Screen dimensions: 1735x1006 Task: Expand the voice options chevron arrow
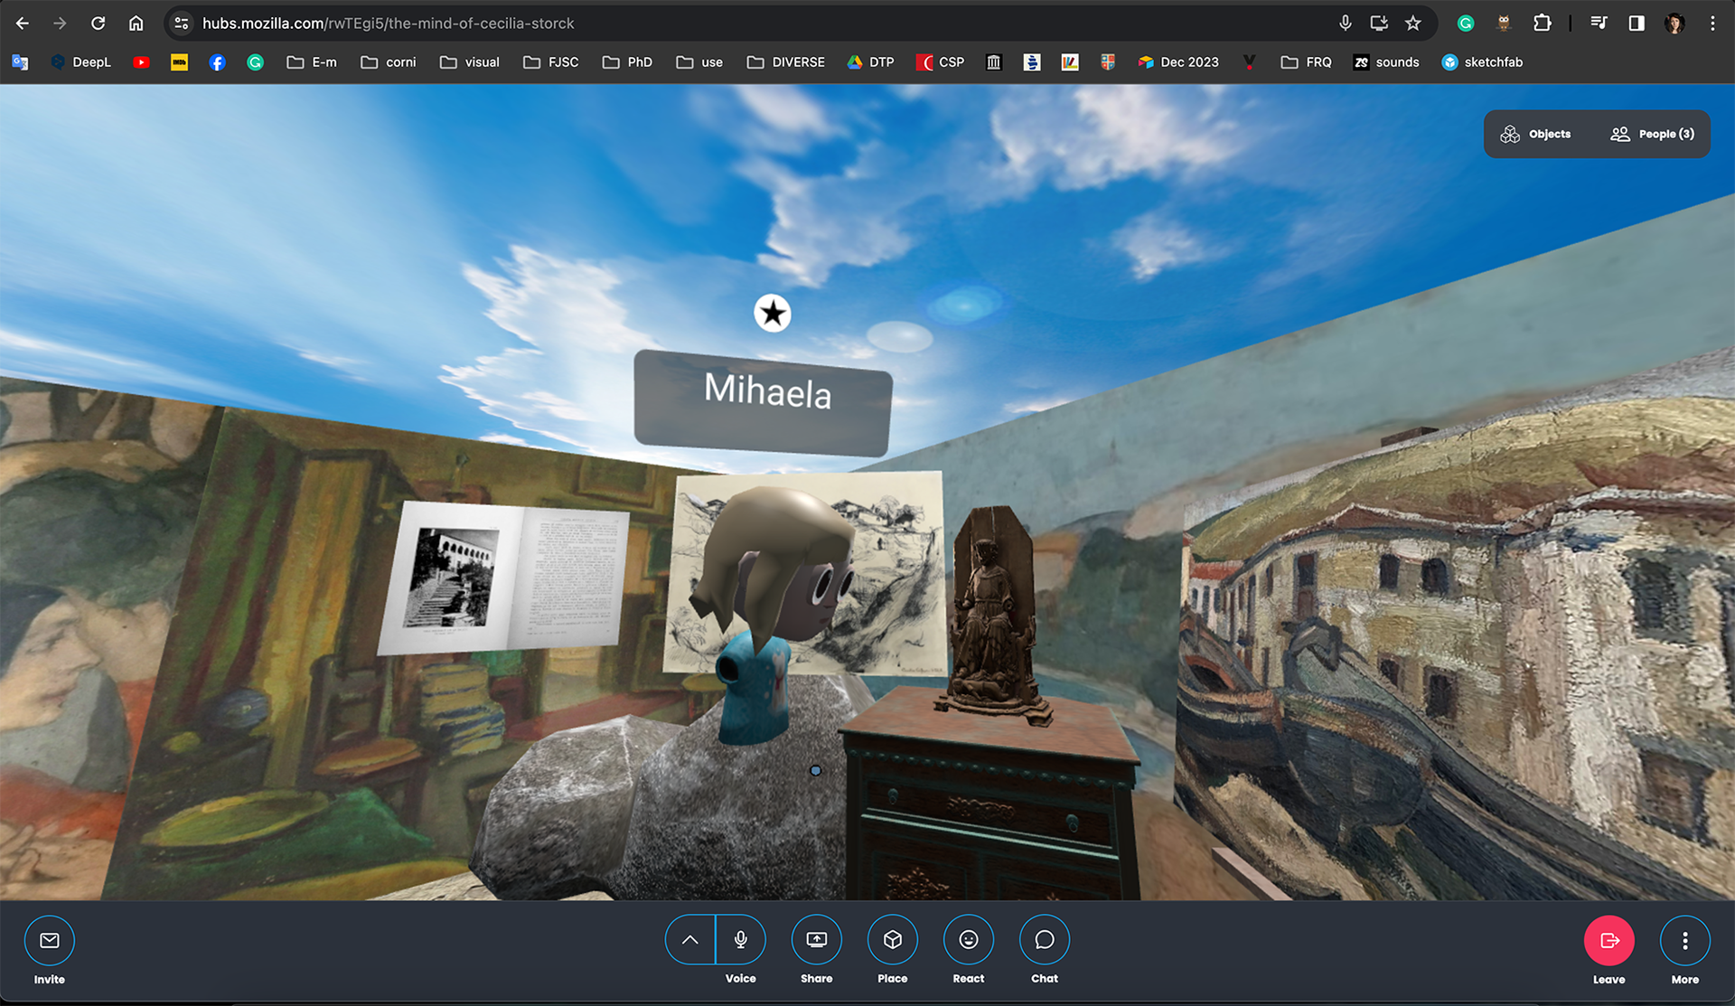[x=689, y=940]
